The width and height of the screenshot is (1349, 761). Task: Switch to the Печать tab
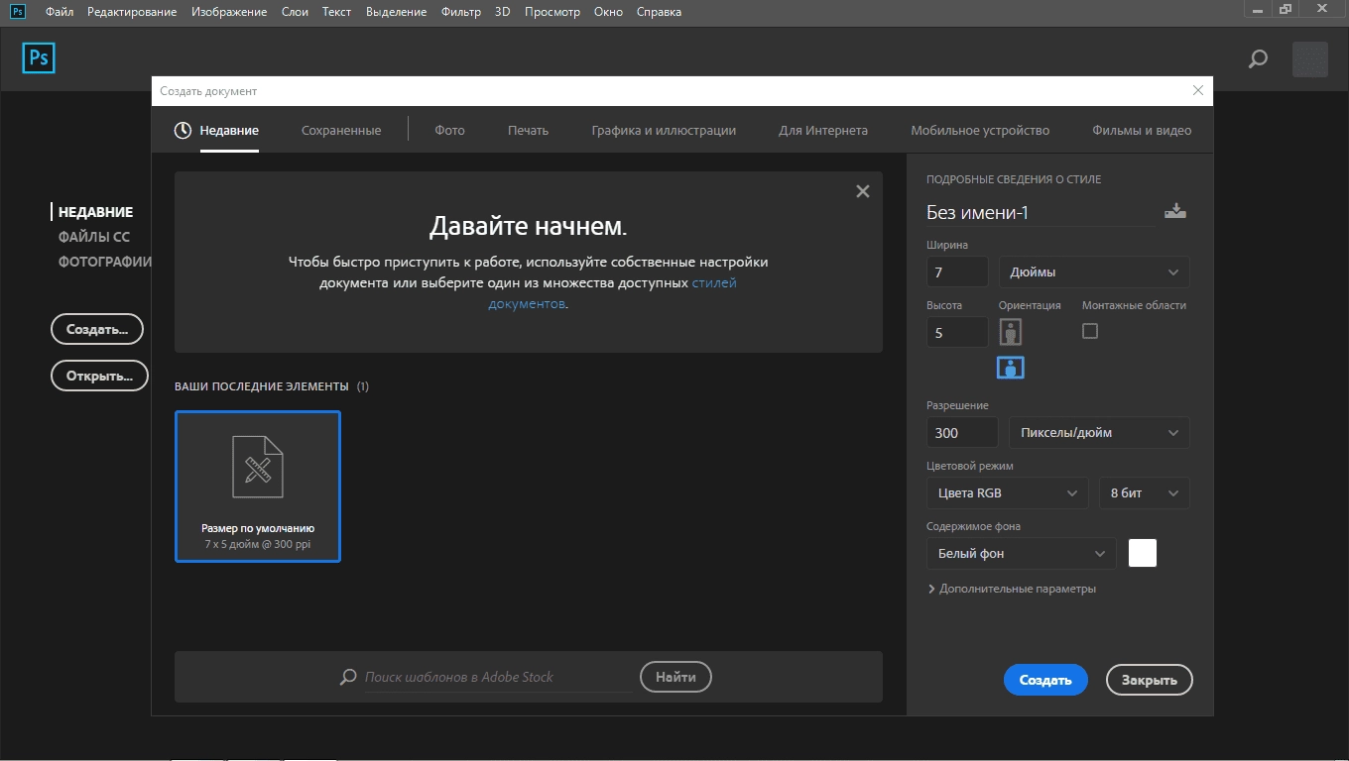coord(528,130)
